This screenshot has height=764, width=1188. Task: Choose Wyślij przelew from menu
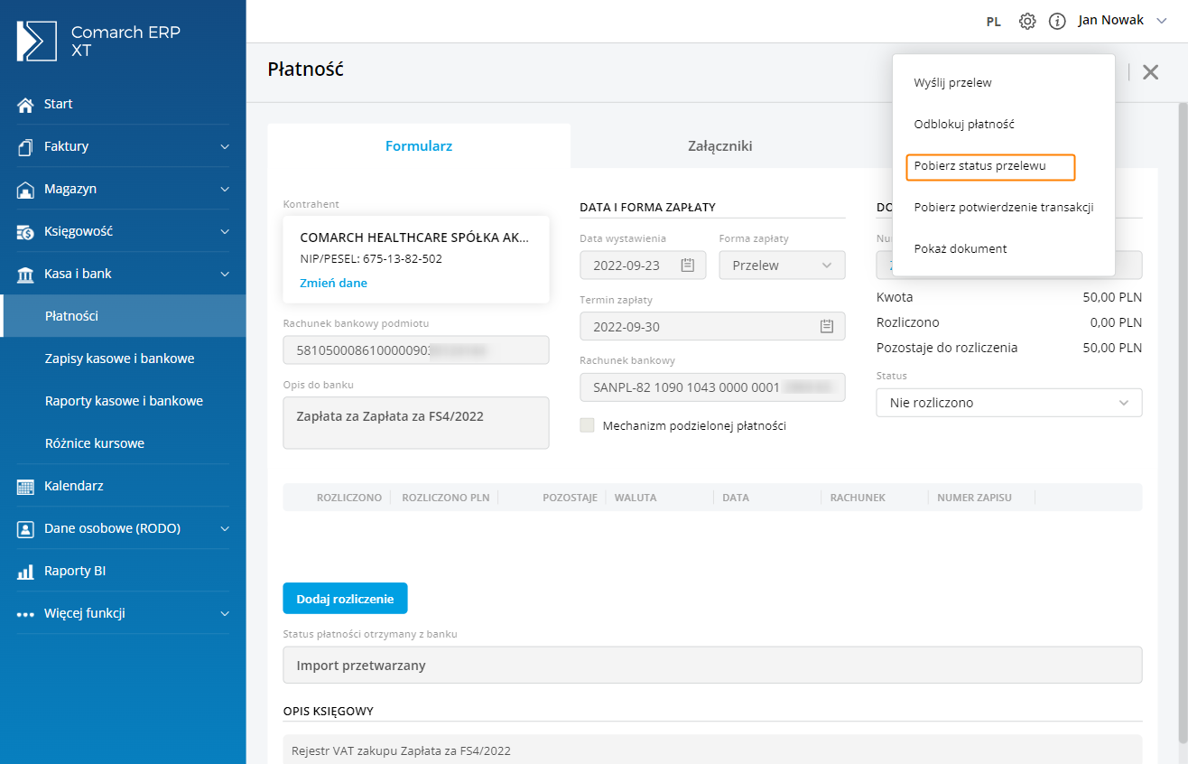[x=952, y=83]
